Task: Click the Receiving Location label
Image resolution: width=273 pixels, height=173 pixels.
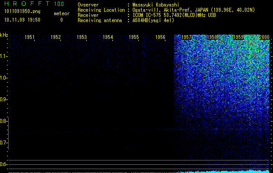Action: pyautogui.click(x=101, y=10)
